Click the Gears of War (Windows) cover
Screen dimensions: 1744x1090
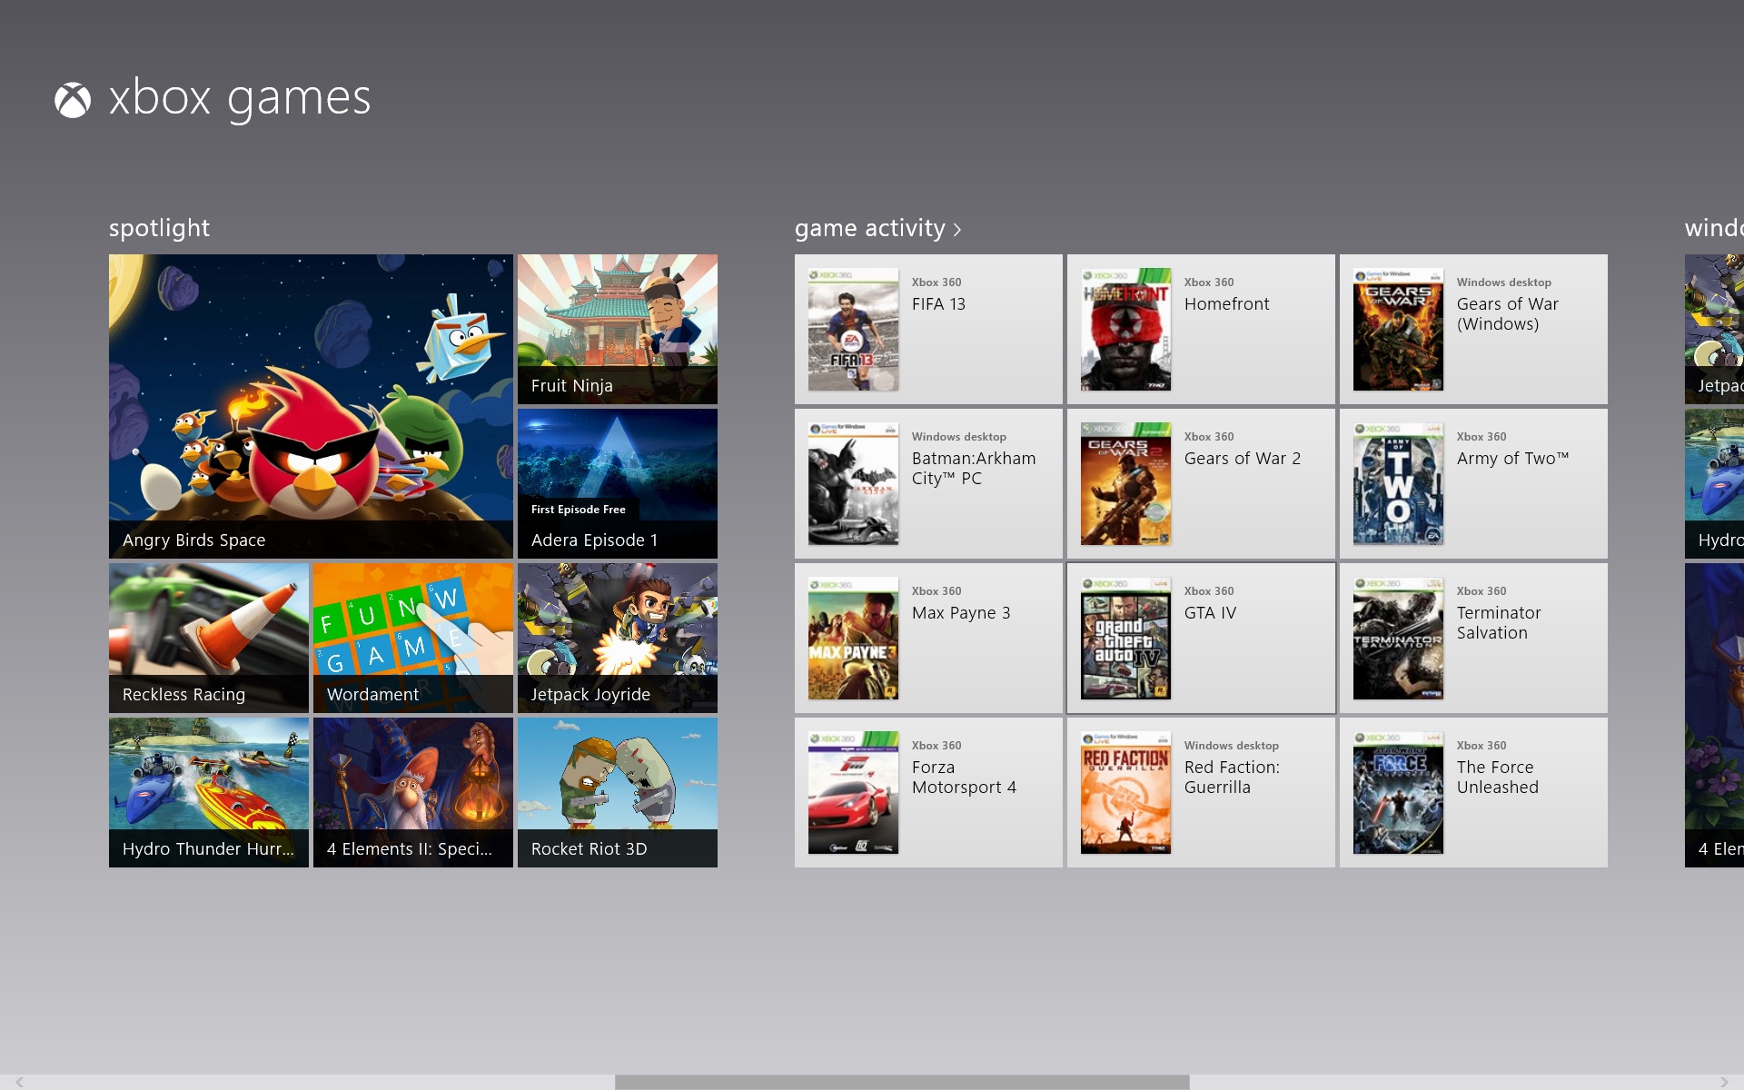[1398, 329]
